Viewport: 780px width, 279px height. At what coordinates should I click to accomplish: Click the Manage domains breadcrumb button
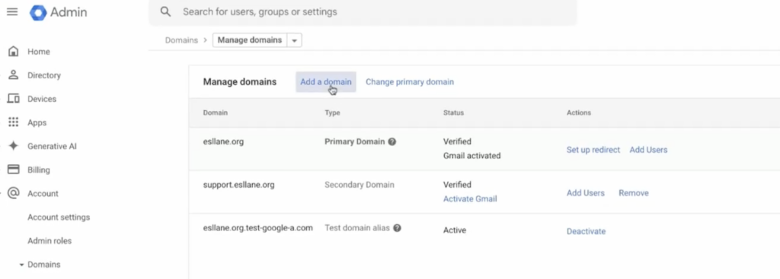coord(250,40)
